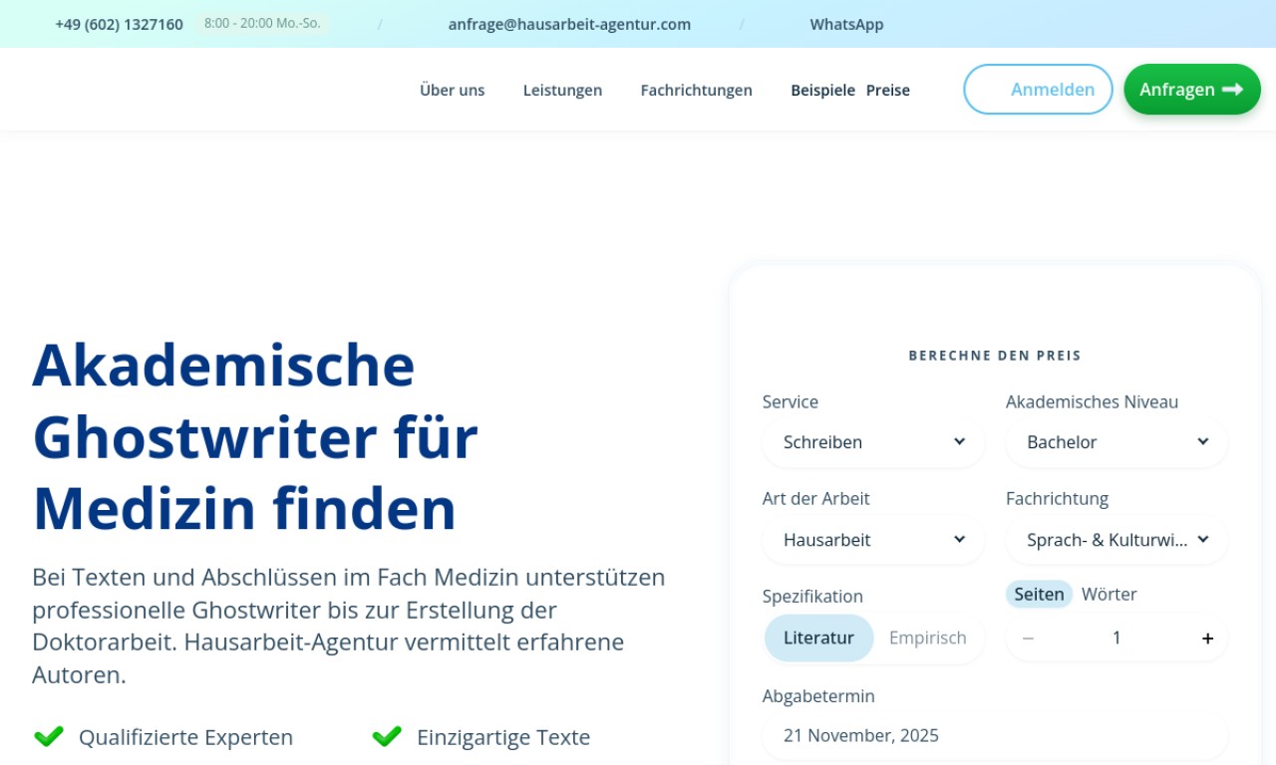This screenshot has height=765, width=1276.
Task: Click the arrow icon on Anfragen button
Action: 1232,90
